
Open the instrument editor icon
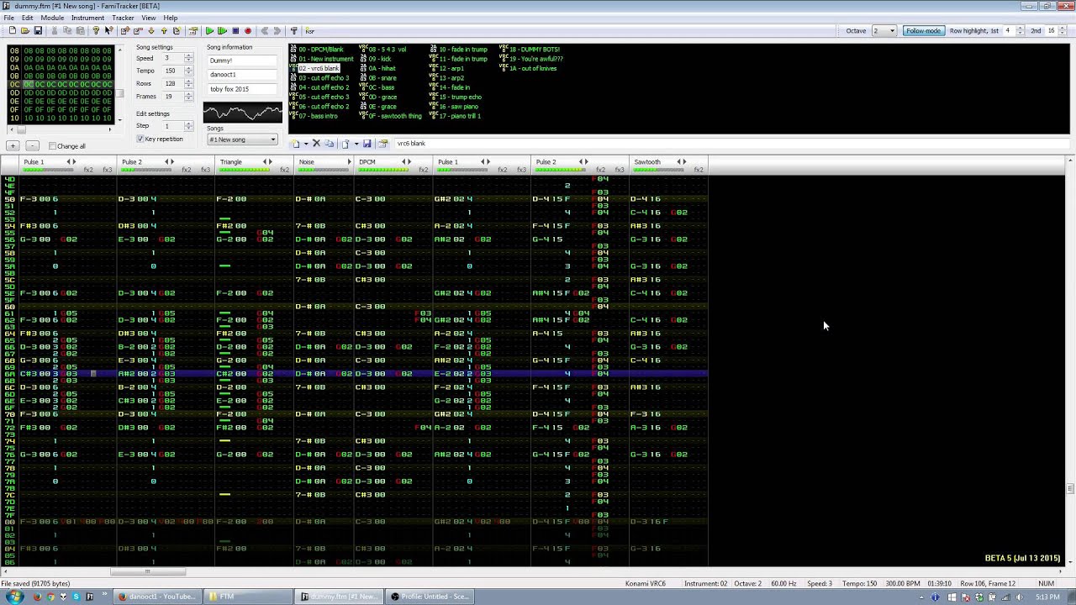click(382, 144)
